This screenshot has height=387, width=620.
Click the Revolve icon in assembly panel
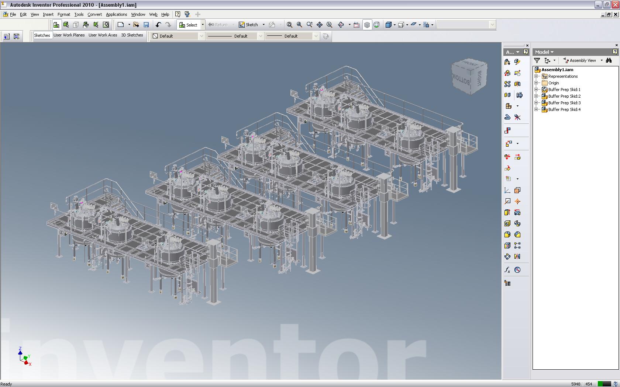(517, 212)
